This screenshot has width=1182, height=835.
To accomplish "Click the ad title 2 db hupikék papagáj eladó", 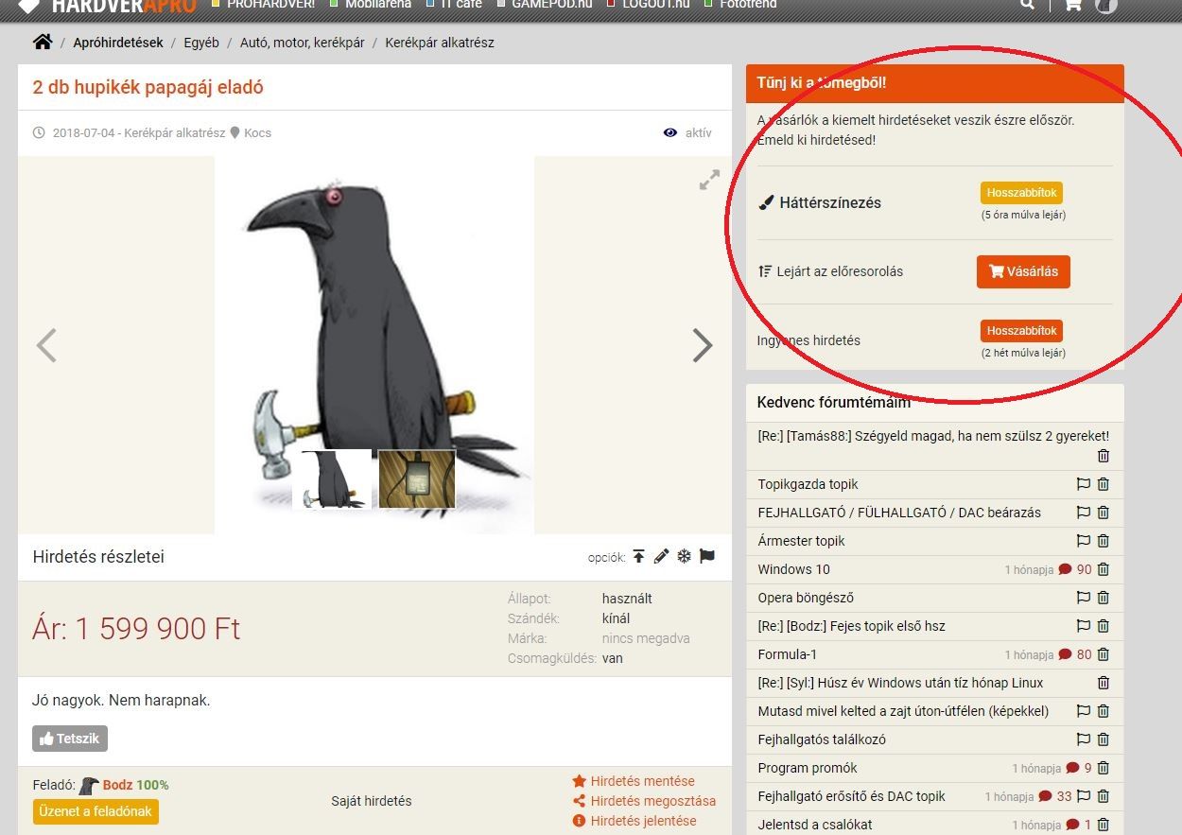I will [x=148, y=87].
